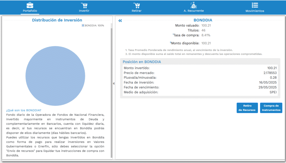Switch to the Portafolio tab label
The width and height of the screenshot is (286, 163).
click(30, 11)
